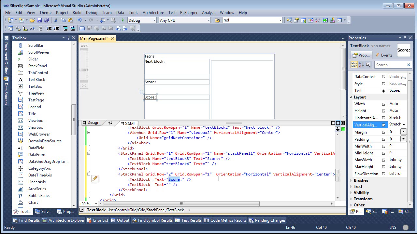The width and height of the screenshot is (417, 234).
Task: Uncomment the selected lines
Action: tap(73, 29)
